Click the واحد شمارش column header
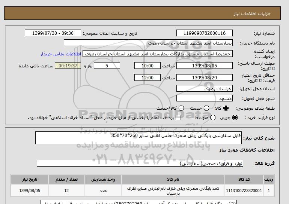 click(103, 179)
